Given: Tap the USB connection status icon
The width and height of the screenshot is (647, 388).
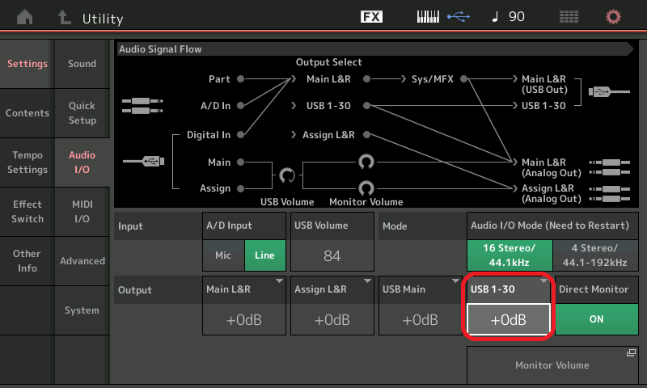Looking at the screenshot, I should (x=459, y=17).
